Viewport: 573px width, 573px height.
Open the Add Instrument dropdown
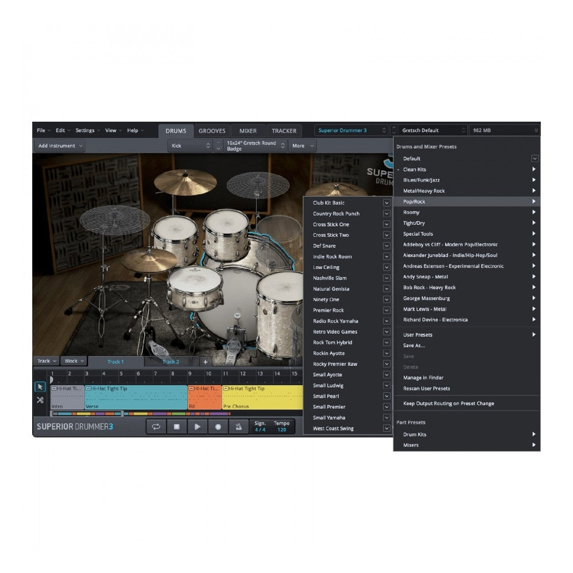click(x=60, y=146)
